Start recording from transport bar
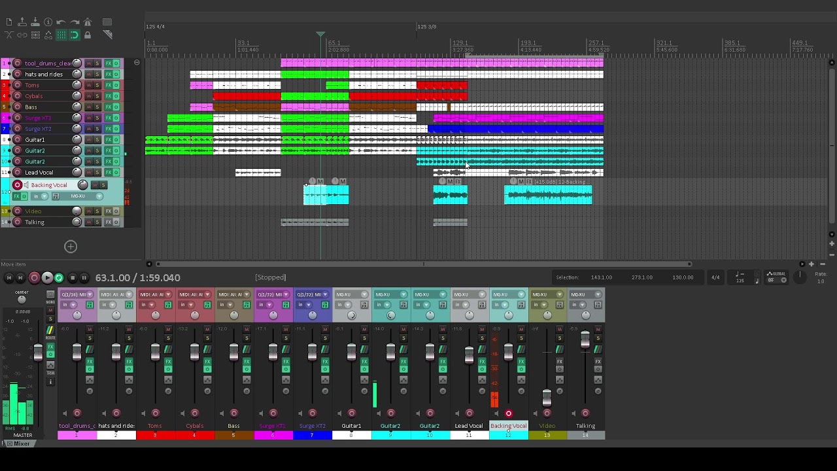This screenshot has height=471, width=837. pyautogui.click(x=35, y=278)
